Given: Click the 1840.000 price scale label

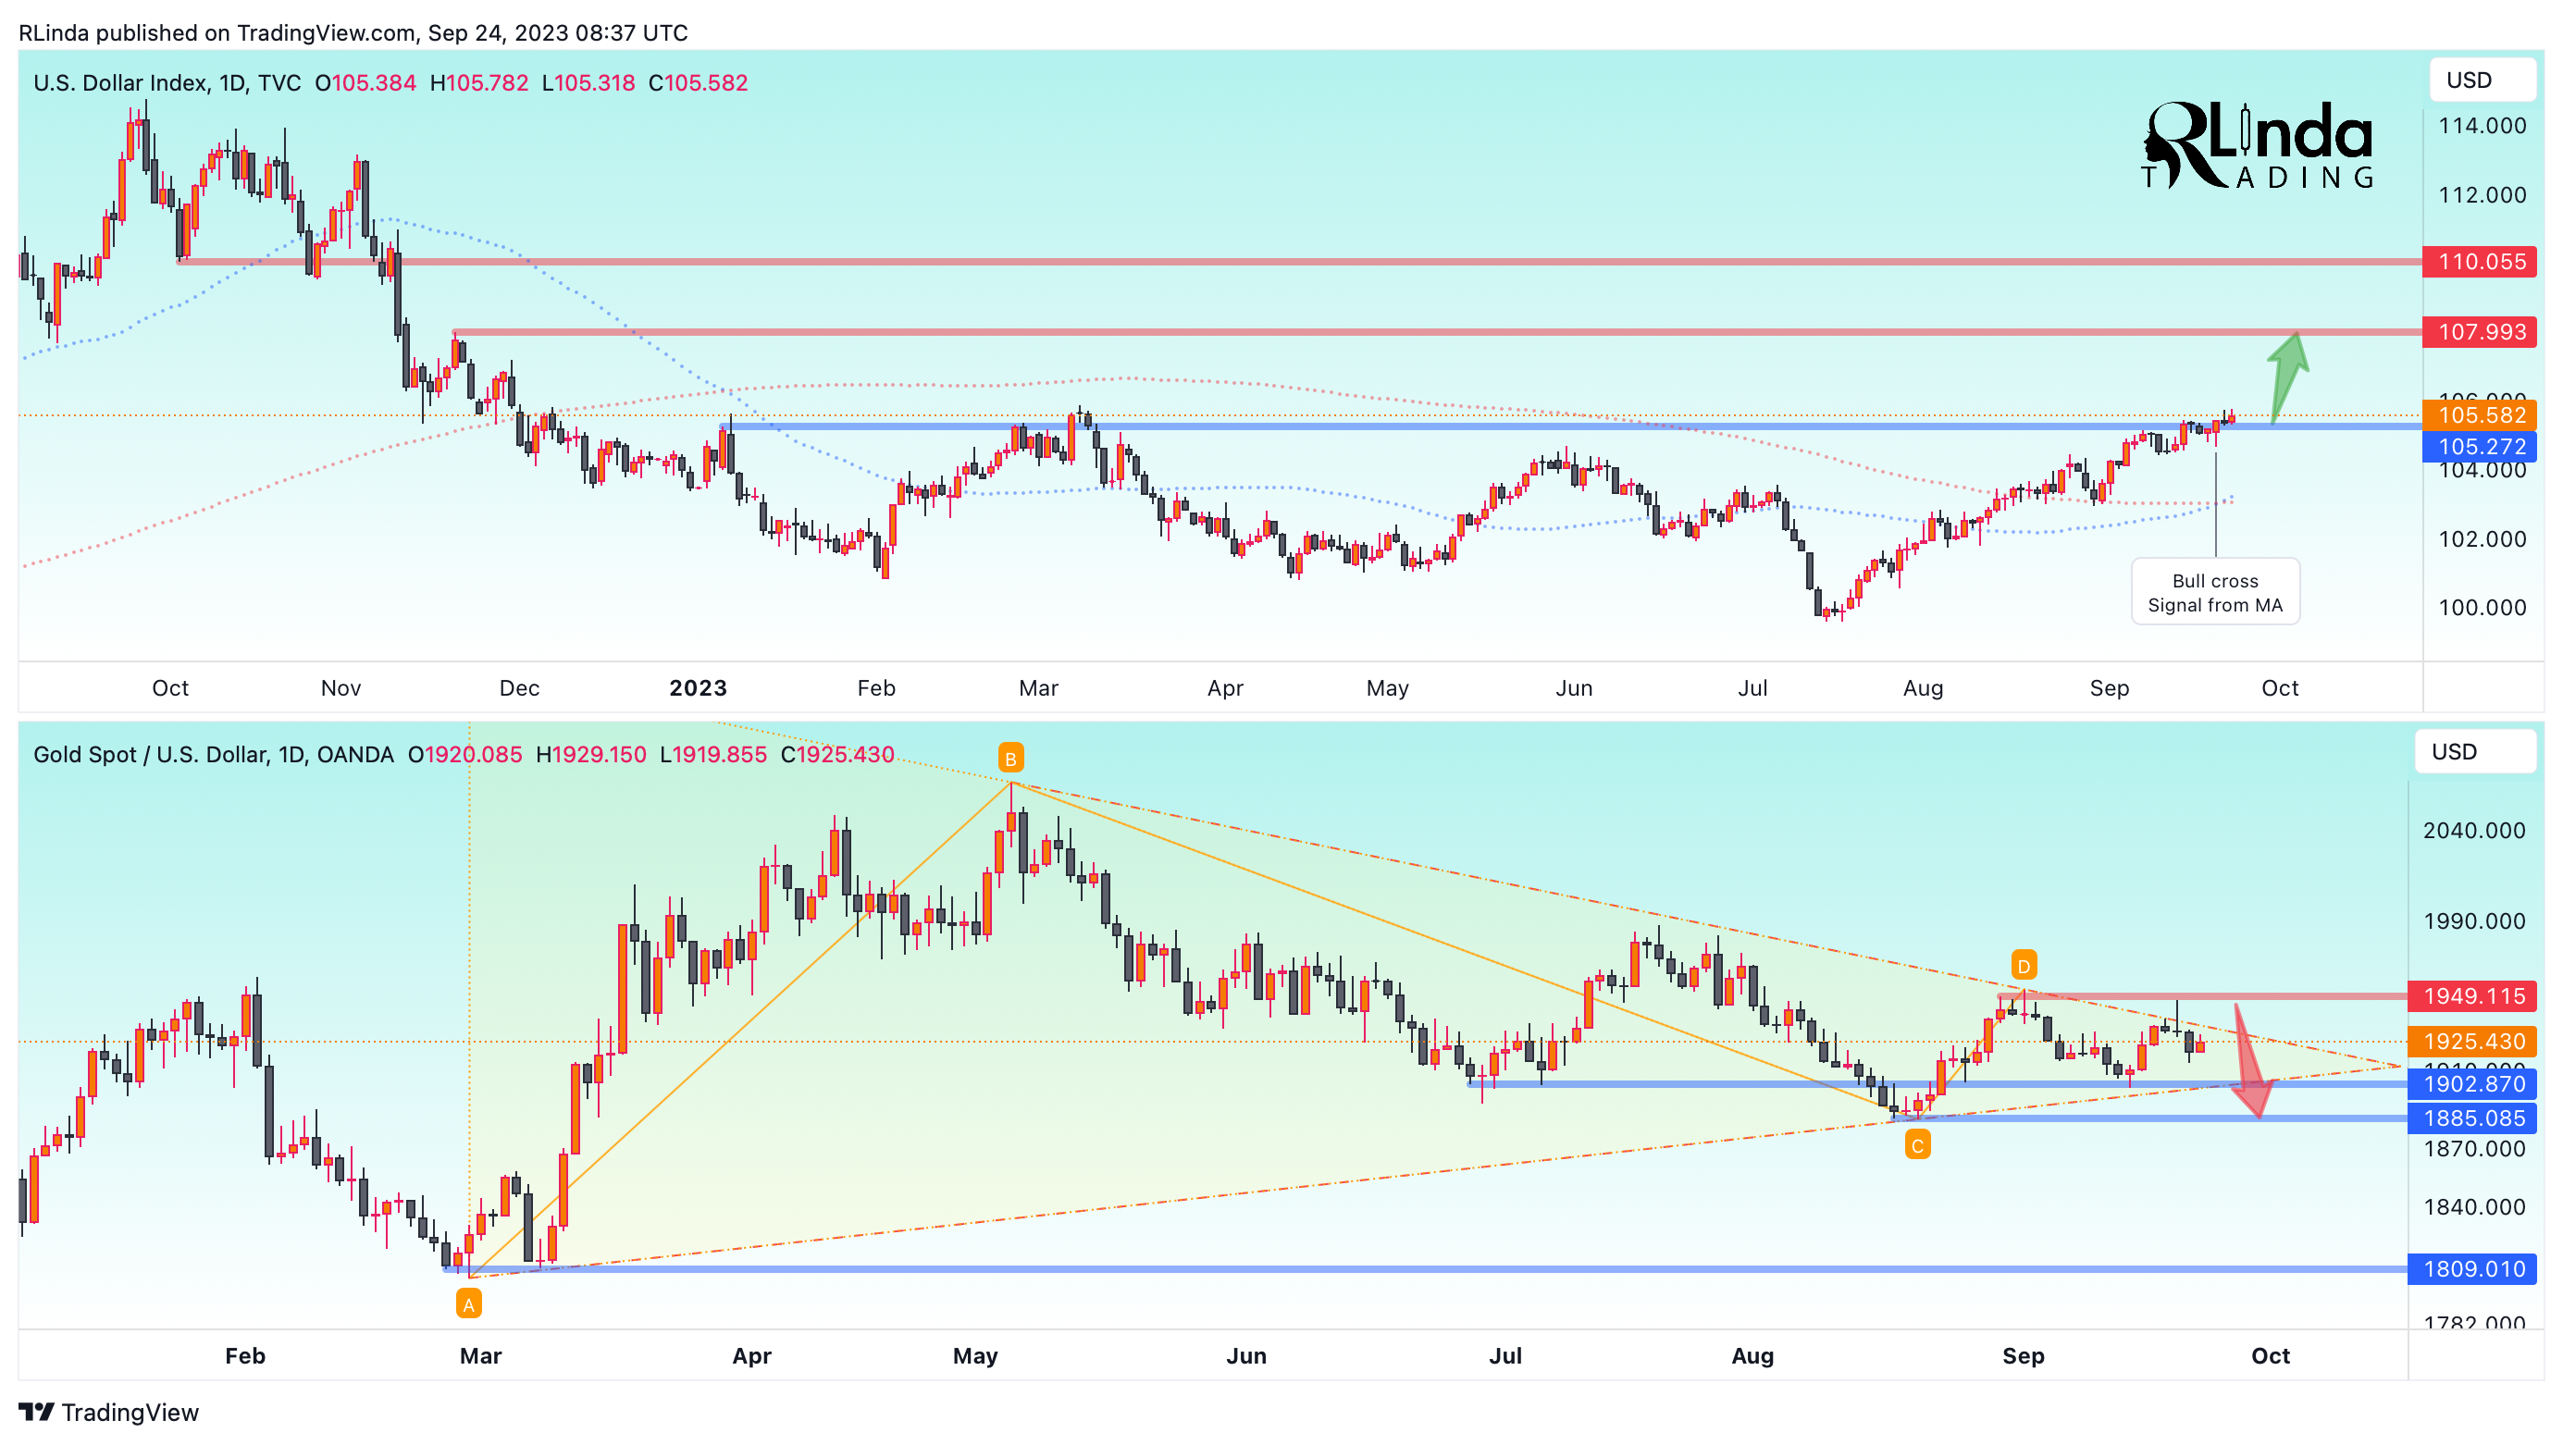Looking at the screenshot, I should coord(2473,1207).
